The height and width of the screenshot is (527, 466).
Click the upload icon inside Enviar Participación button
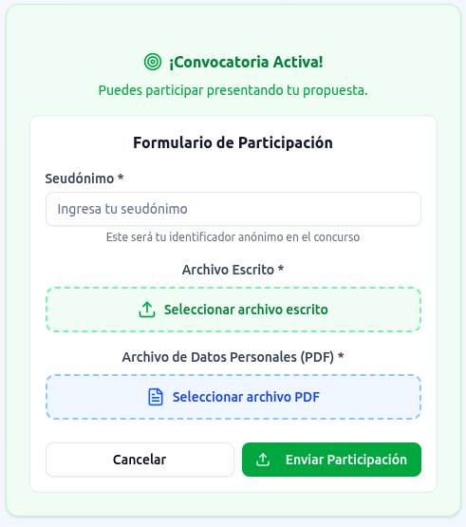coord(263,460)
